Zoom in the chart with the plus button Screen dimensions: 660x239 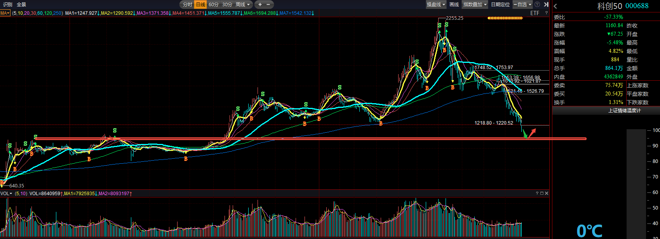(x=260, y=5)
